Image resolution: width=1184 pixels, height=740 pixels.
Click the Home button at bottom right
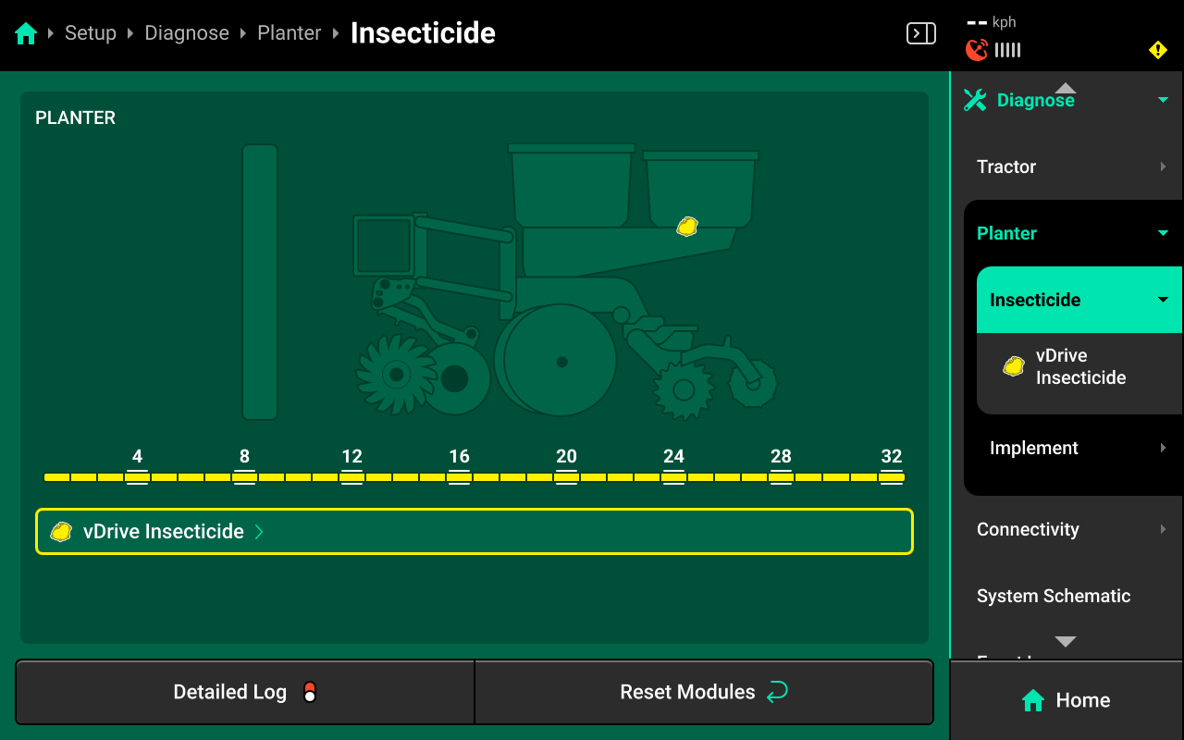point(1067,700)
